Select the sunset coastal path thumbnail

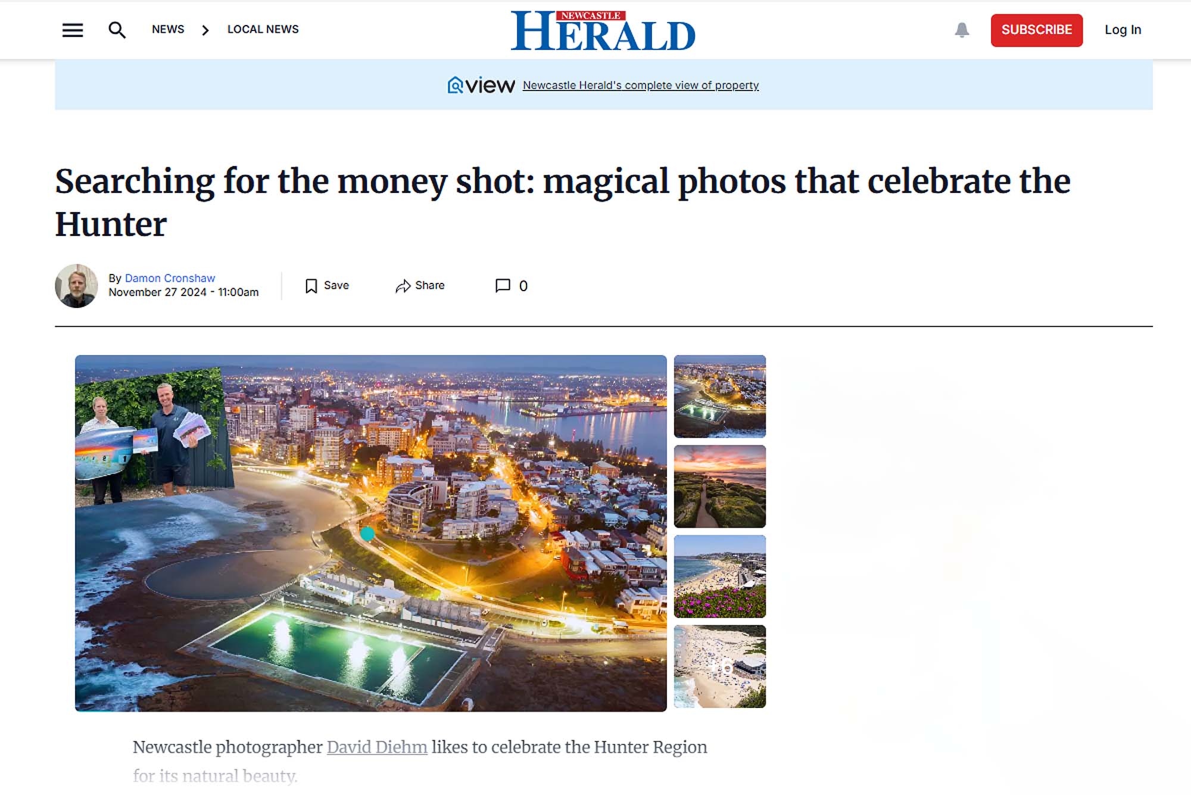tap(719, 486)
